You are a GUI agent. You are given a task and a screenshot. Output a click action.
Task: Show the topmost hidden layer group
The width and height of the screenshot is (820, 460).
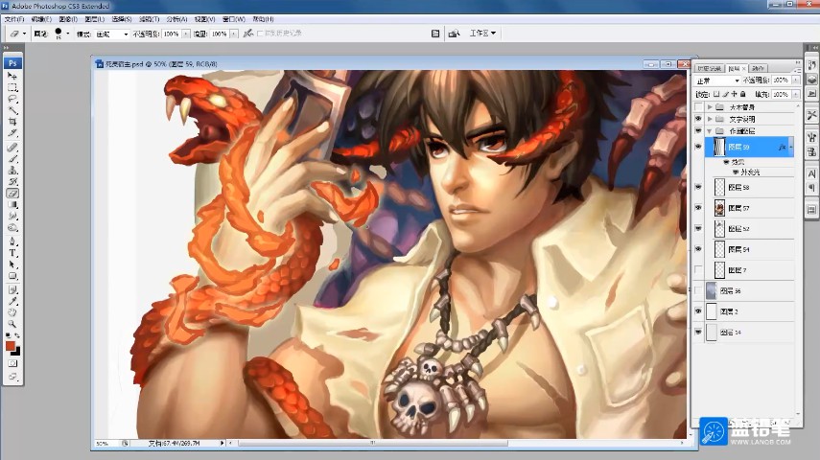point(698,106)
